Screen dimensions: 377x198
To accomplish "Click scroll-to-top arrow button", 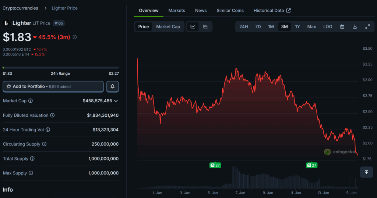I will 366,172.
